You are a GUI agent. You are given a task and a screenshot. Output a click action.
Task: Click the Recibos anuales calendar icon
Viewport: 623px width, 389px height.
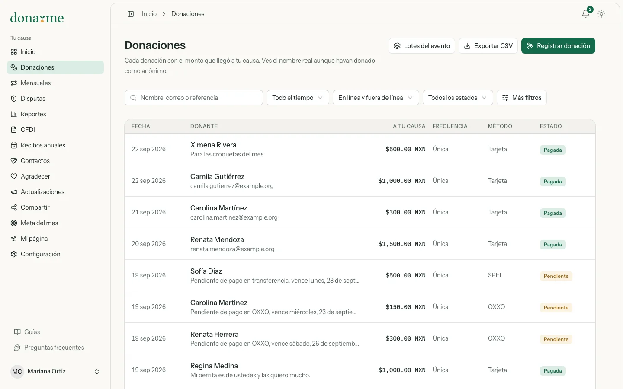coord(14,145)
